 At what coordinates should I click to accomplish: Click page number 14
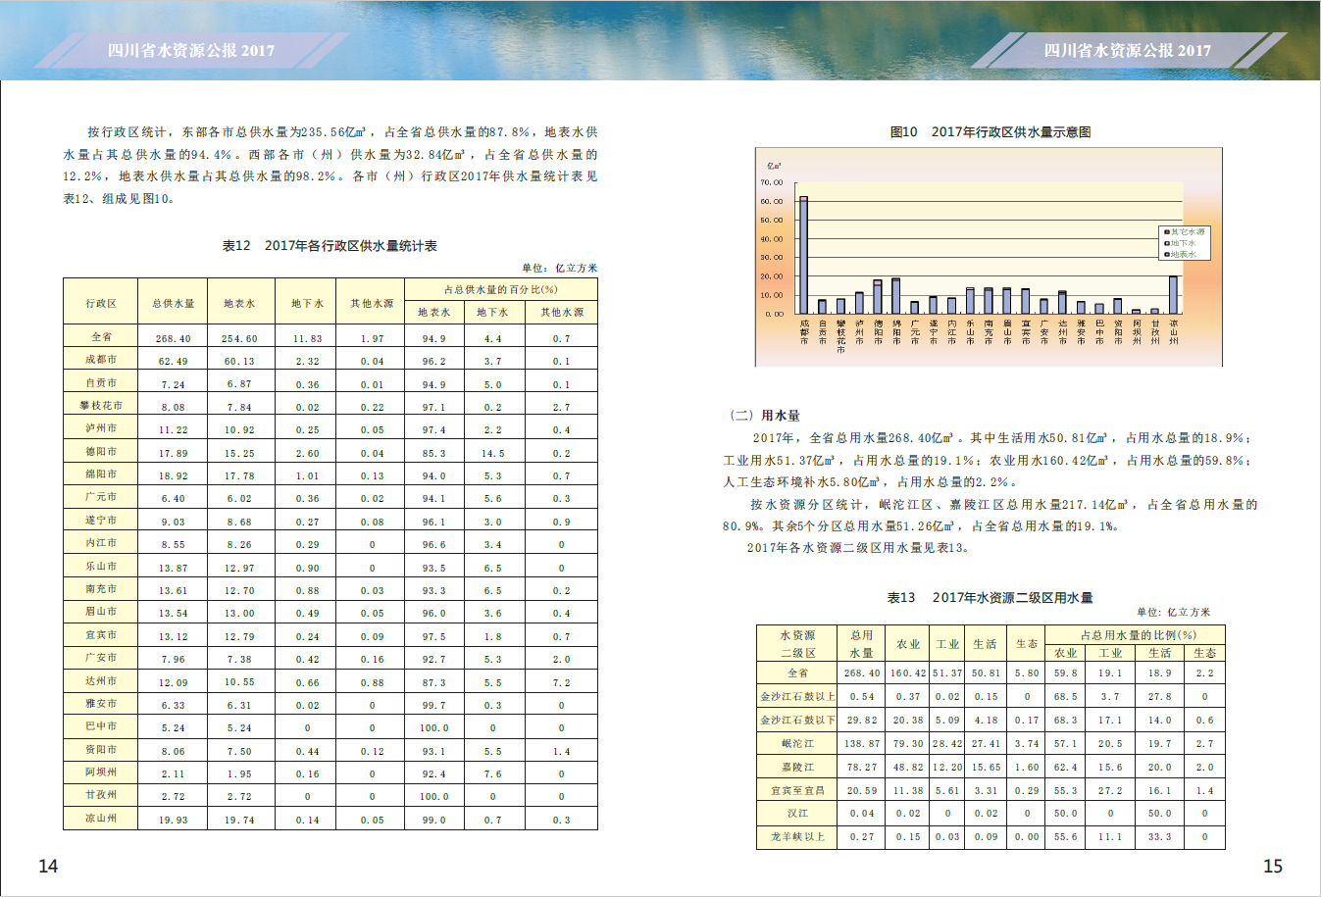tap(48, 866)
